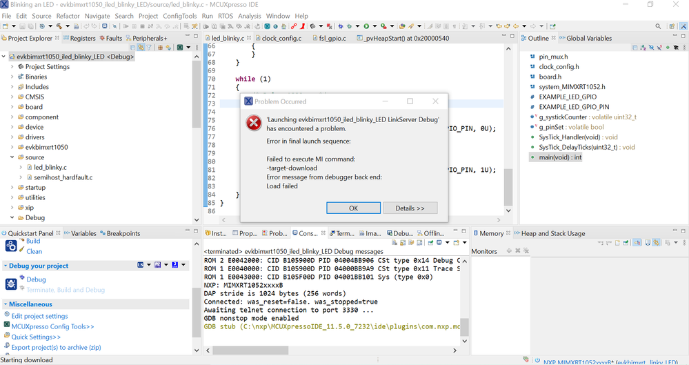Click the Debug bug toolbar icon

[x=349, y=26]
